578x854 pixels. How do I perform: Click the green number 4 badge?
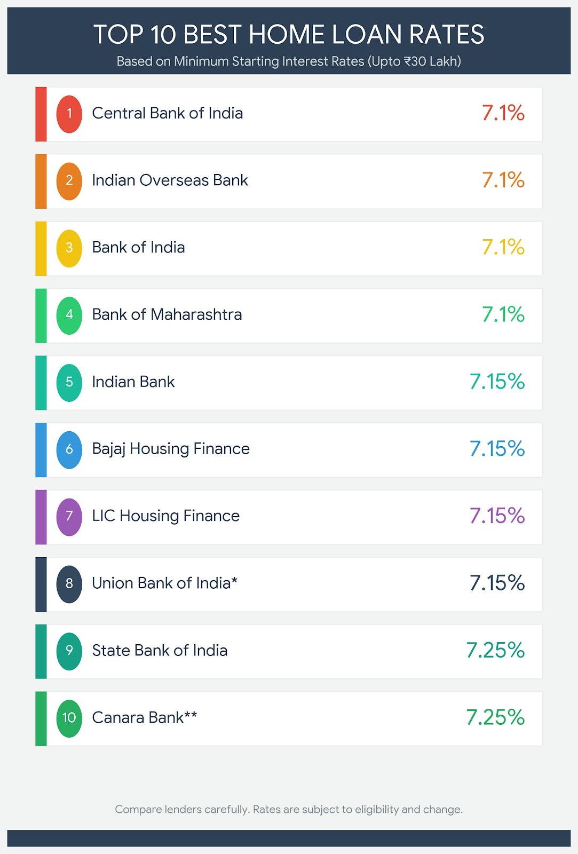click(69, 315)
